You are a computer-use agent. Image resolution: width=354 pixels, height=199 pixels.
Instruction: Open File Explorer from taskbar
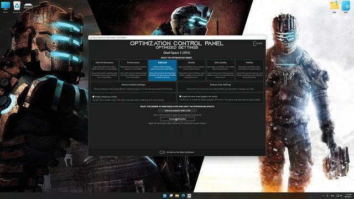pos(177,196)
